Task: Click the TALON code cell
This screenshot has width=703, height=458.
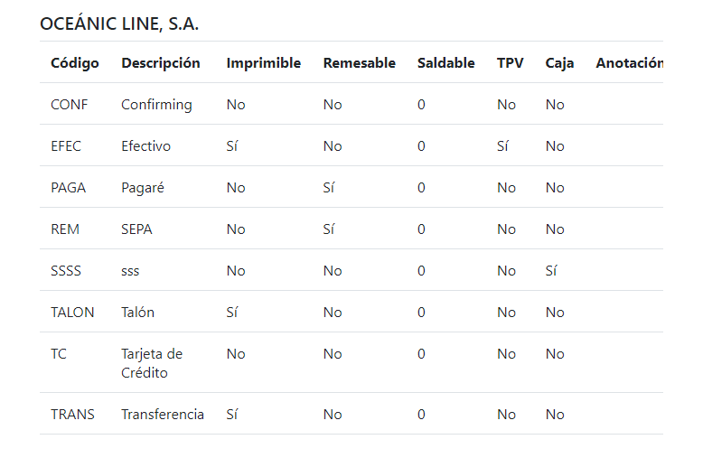Action: [72, 313]
